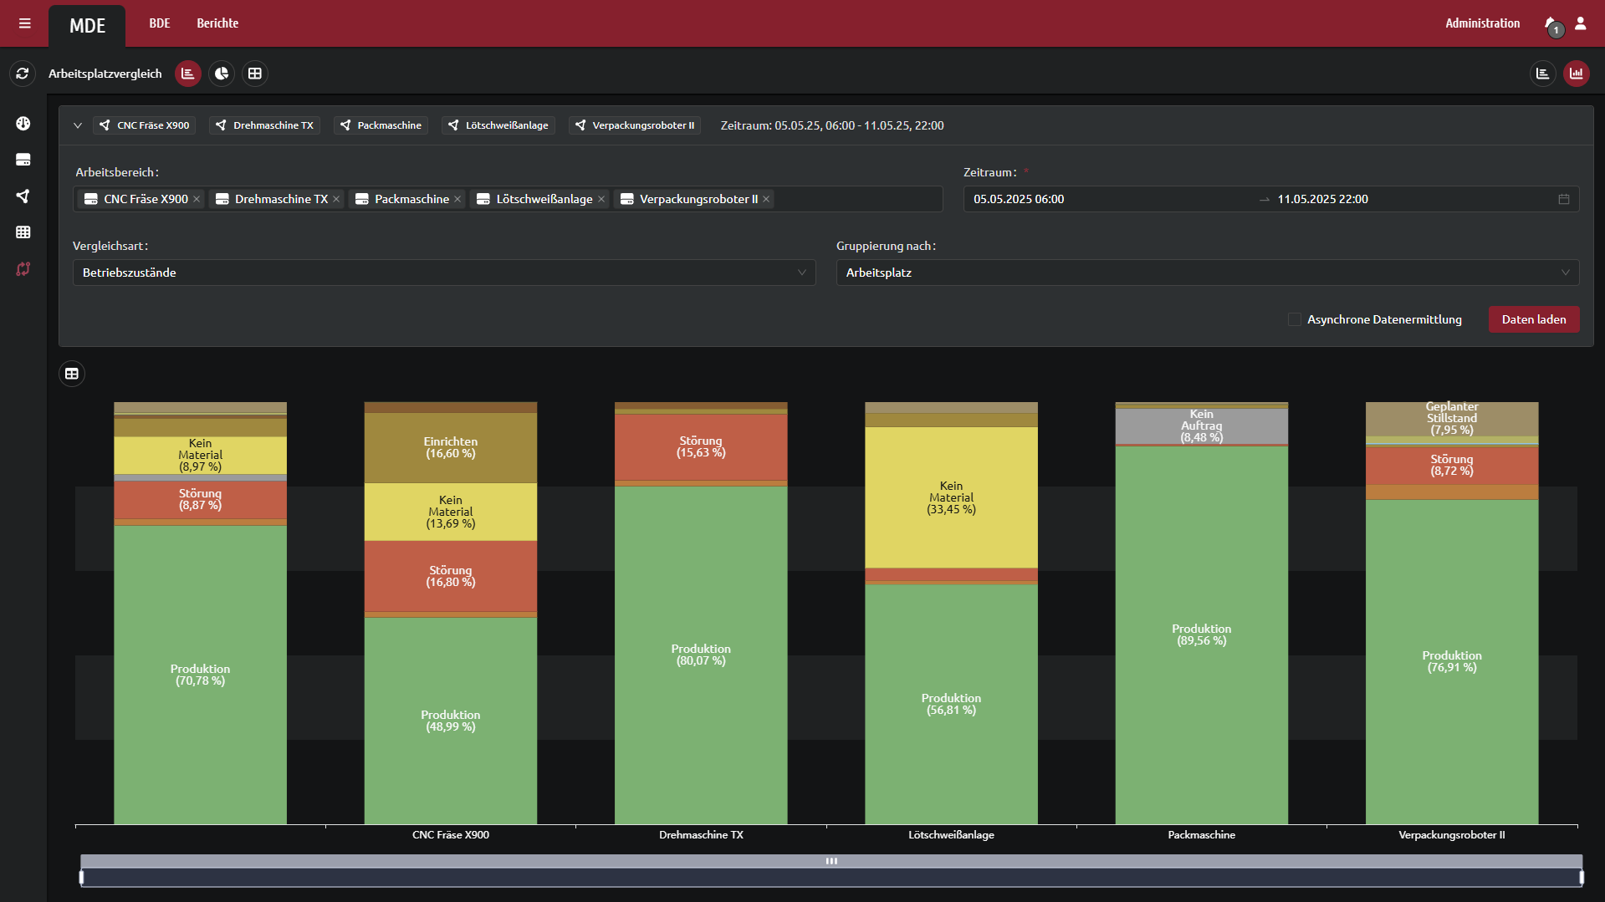
Task: Click the Drehmaschine TX summary chip
Action: pos(264,125)
